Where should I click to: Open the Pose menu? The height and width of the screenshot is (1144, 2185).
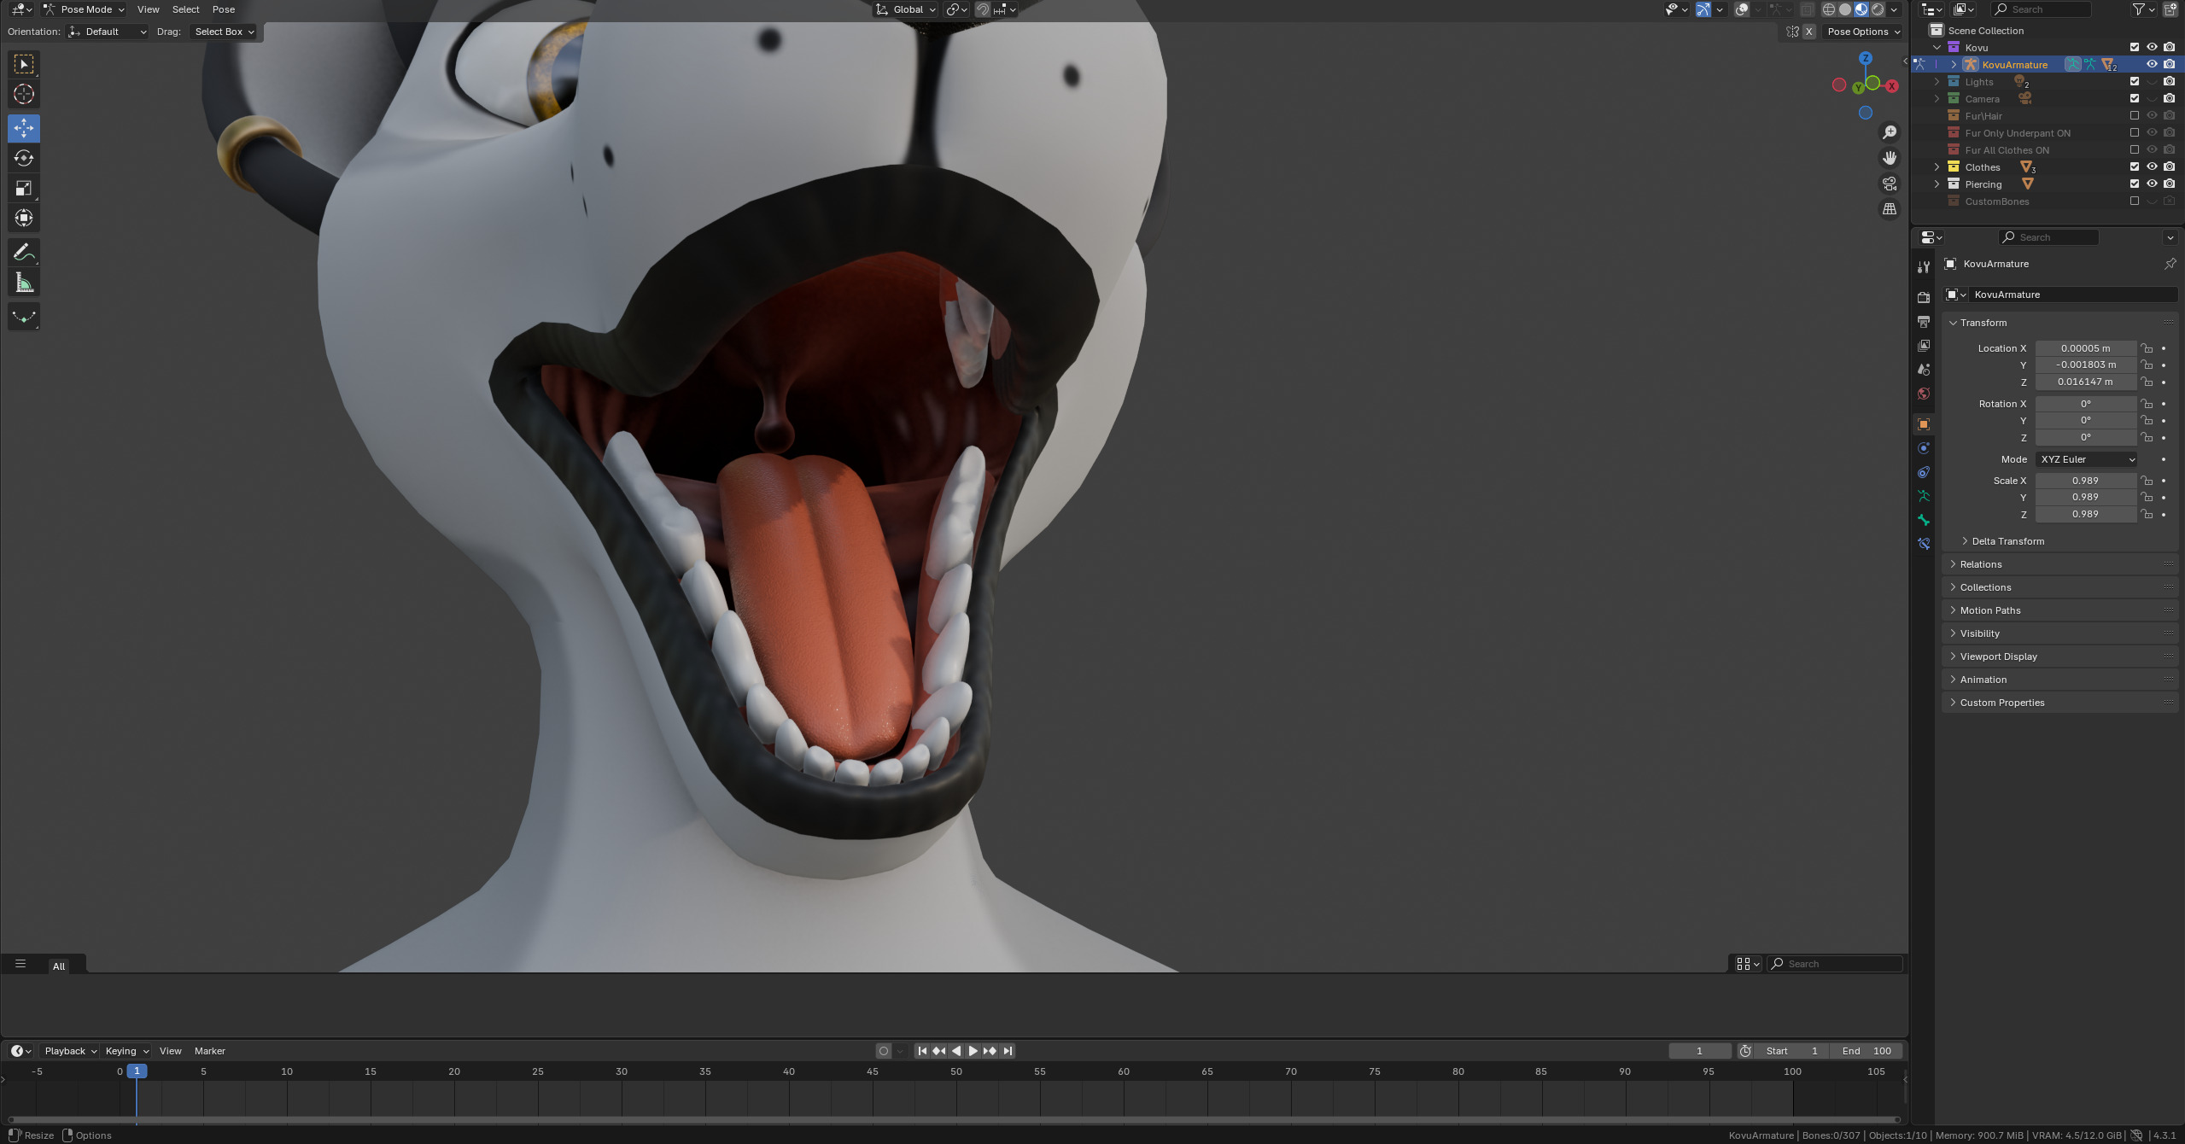[223, 9]
